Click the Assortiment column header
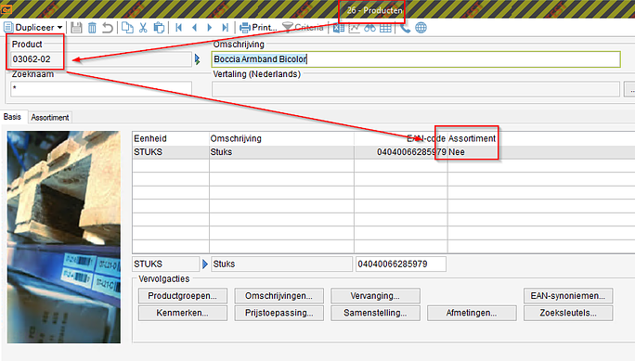 click(472, 138)
